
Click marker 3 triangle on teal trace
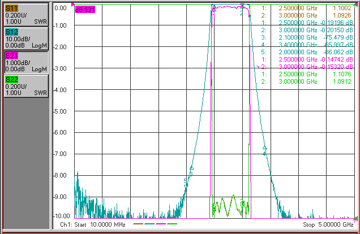pyautogui.click(x=192, y=168)
